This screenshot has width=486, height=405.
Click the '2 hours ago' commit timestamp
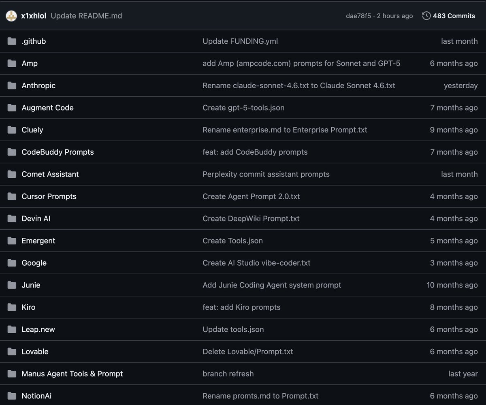[395, 16]
